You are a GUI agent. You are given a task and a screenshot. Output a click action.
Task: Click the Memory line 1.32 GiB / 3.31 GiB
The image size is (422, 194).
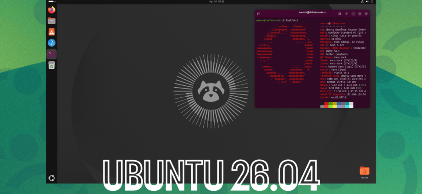[343, 85]
